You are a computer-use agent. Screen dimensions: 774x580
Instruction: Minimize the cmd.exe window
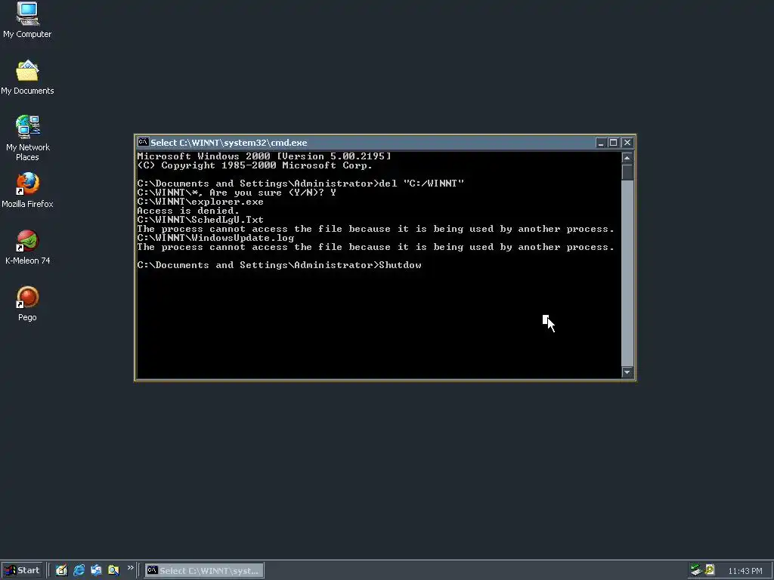pos(600,143)
